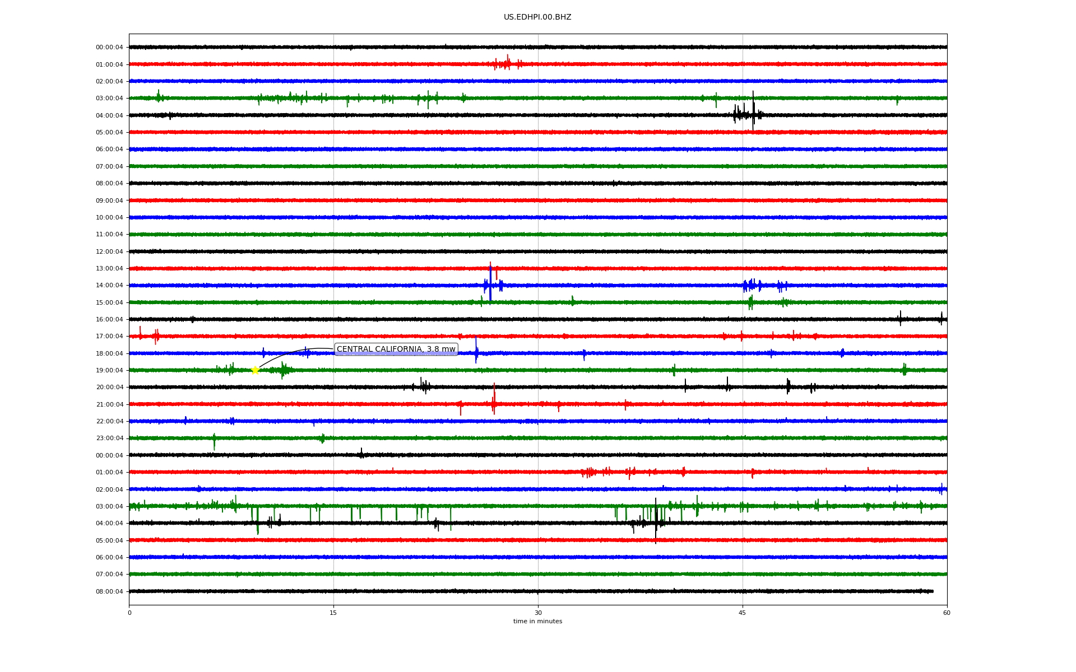Click the plot title US.EDHPI.00.BHZ
This screenshot has height=672, width=1076.
(537, 17)
